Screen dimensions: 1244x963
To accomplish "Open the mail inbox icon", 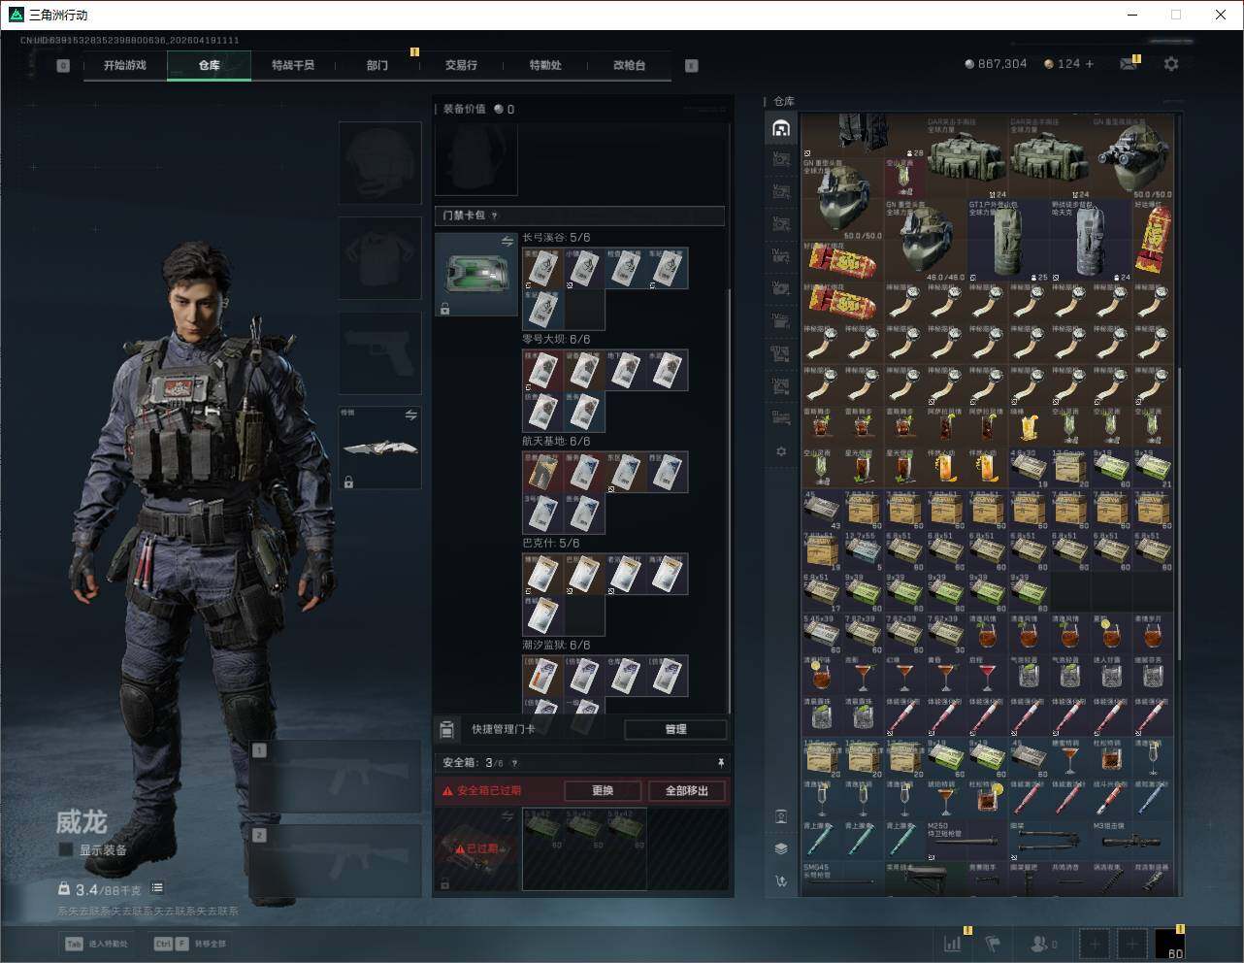I will tap(1129, 64).
